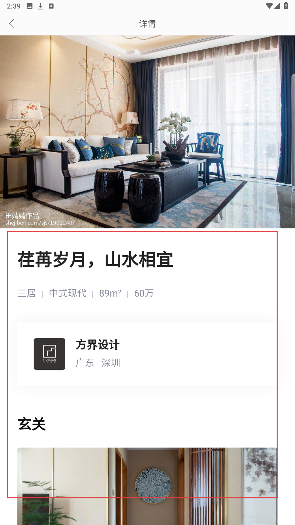The width and height of the screenshot is (295, 525).
Task: Tap the 89m² area tag
Action: pos(110,293)
